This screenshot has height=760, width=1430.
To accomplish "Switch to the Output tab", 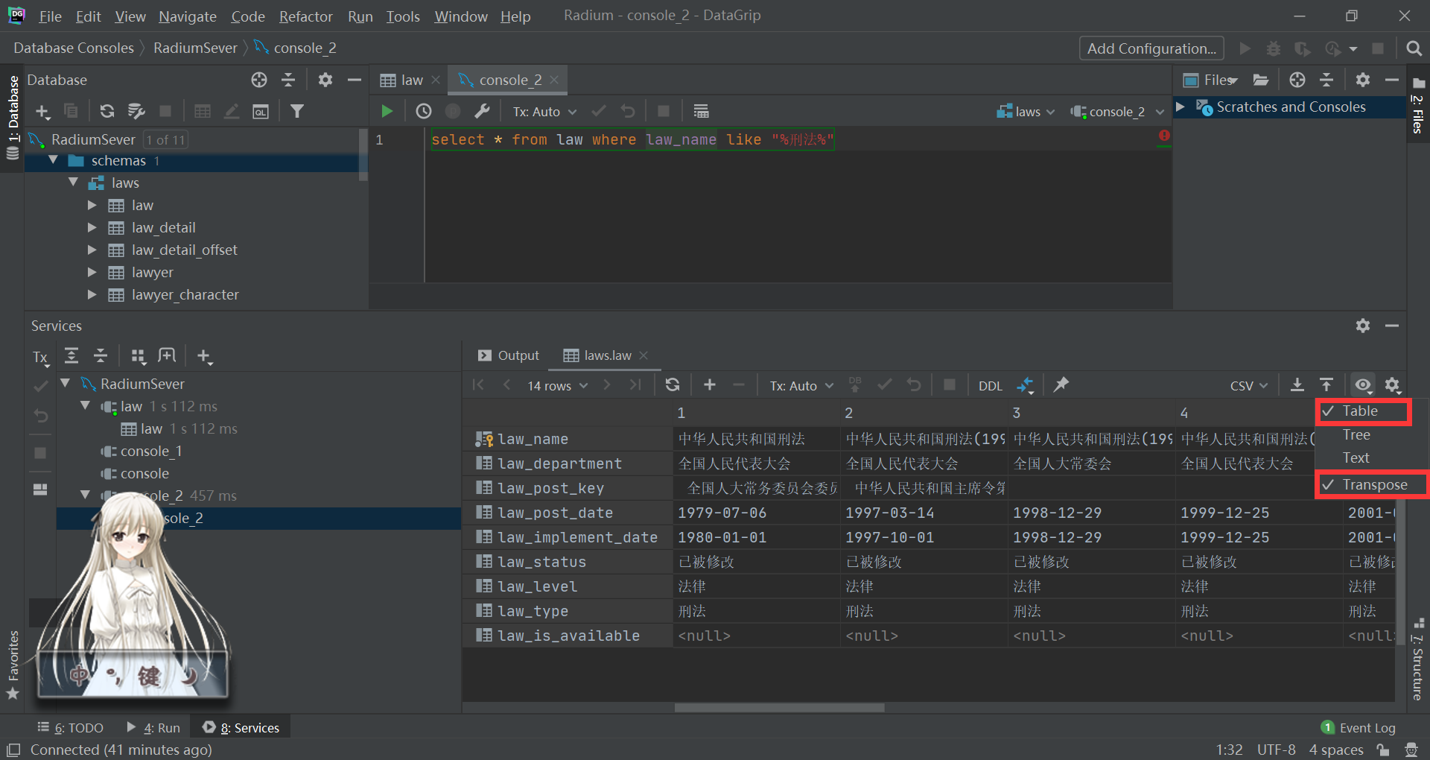I will coord(509,355).
